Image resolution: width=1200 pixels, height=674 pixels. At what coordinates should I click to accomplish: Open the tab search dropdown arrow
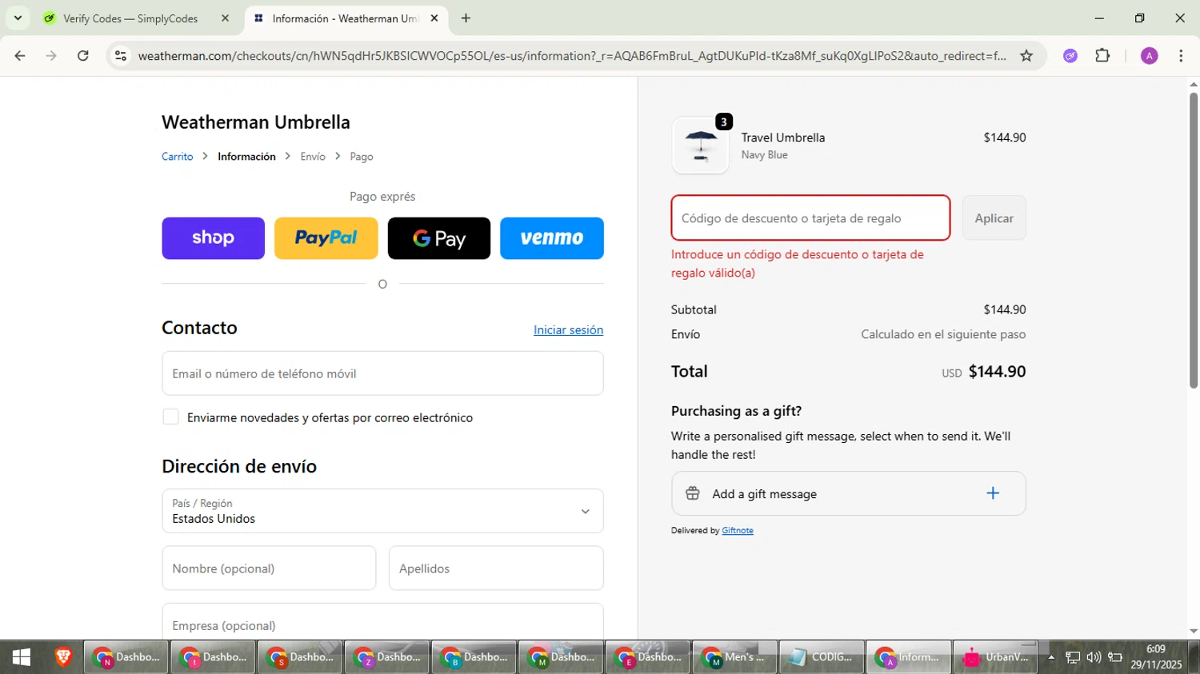click(18, 18)
